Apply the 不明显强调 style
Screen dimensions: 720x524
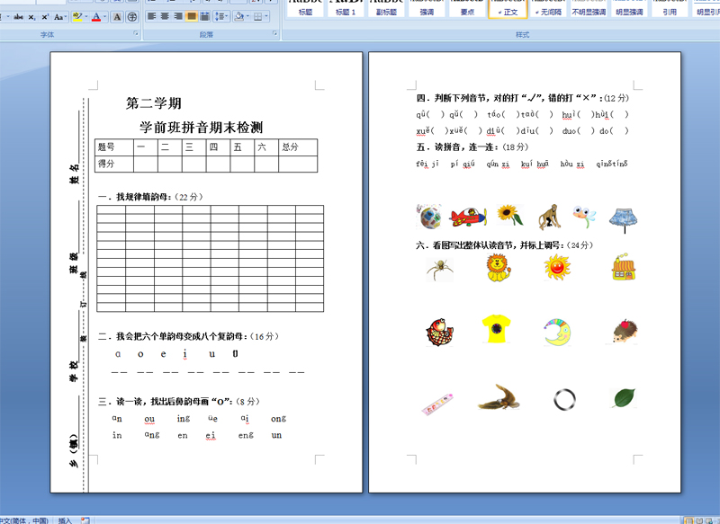pyautogui.click(x=589, y=8)
